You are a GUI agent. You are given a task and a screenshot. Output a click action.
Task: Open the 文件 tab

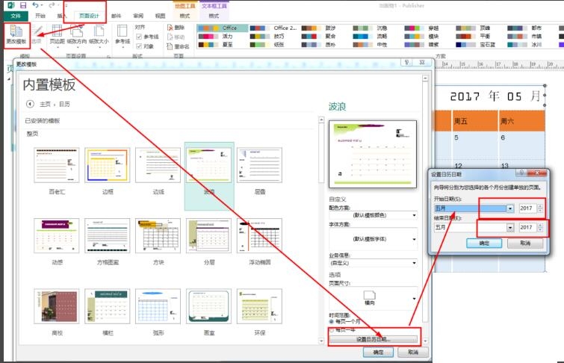(16, 16)
